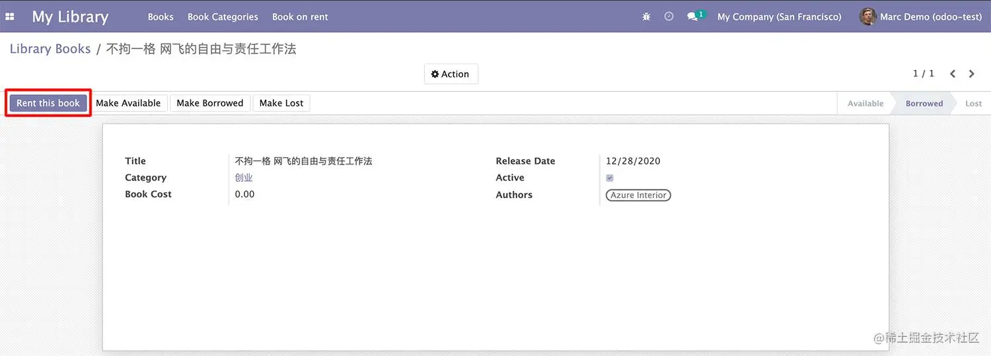
Task: Go to the previous record arrow
Action: (x=953, y=74)
